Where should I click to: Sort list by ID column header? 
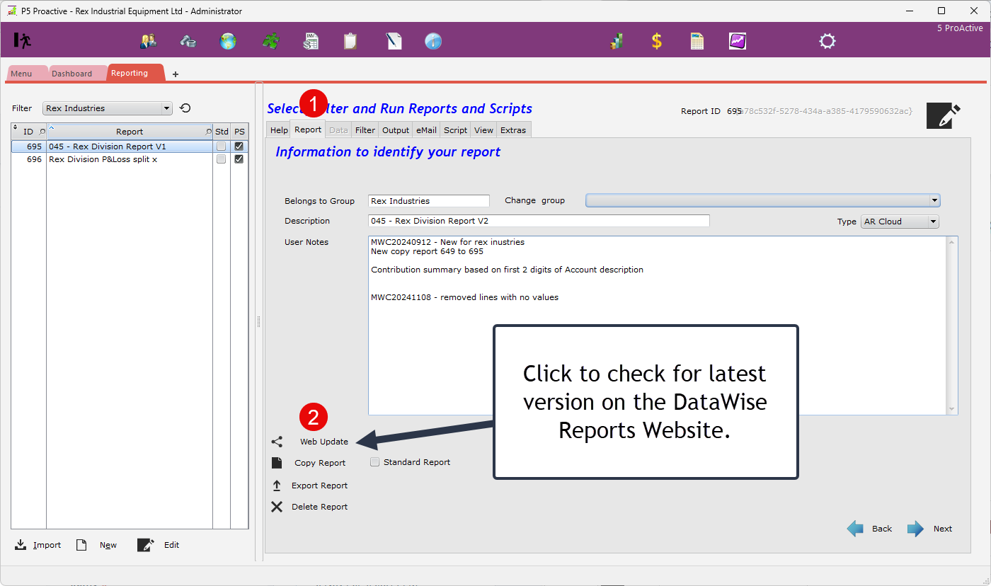tap(28, 132)
